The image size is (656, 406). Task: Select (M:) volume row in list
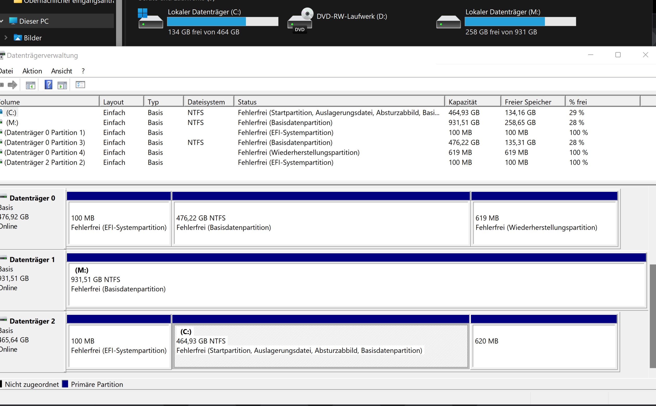12,123
